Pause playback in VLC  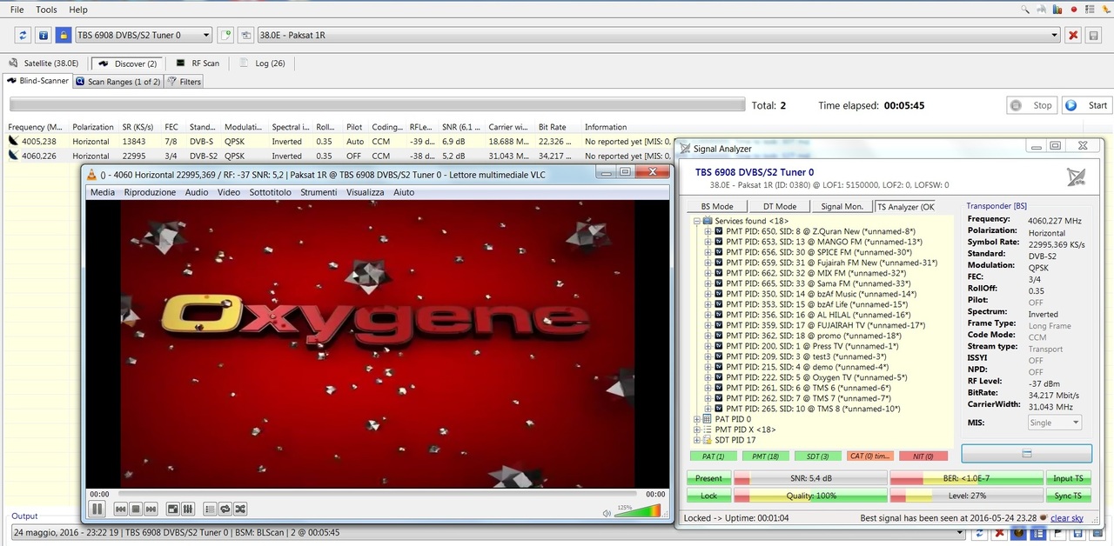click(97, 509)
